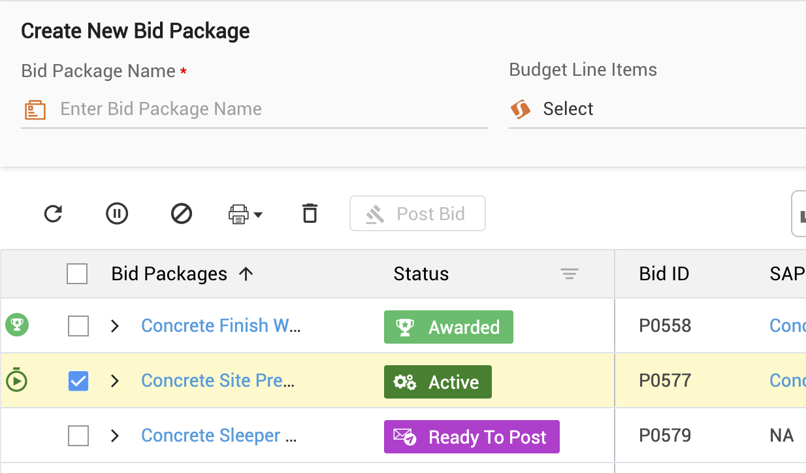806x473 pixels.
Task: Open the Status column filter icon
Action: click(x=570, y=274)
